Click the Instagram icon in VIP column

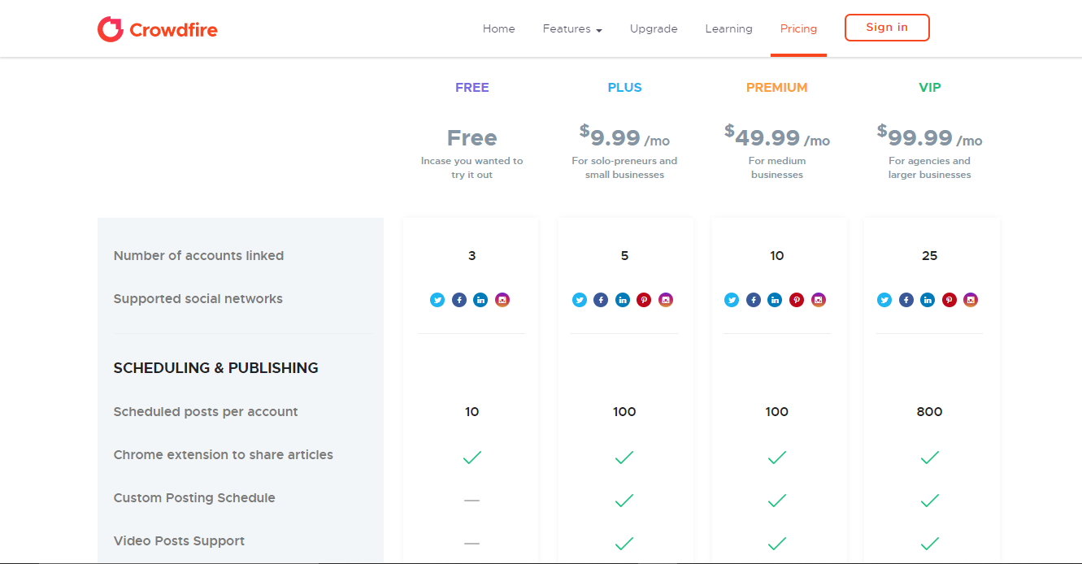(971, 300)
